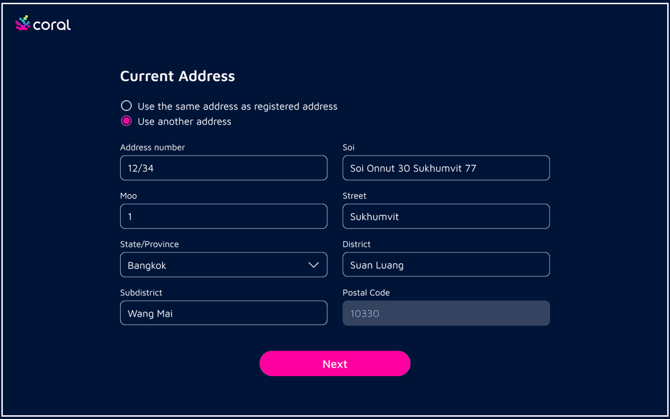Open the State/Province dropdown arrow
This screenshot has width=670, height=419.
tap(314, 265)
